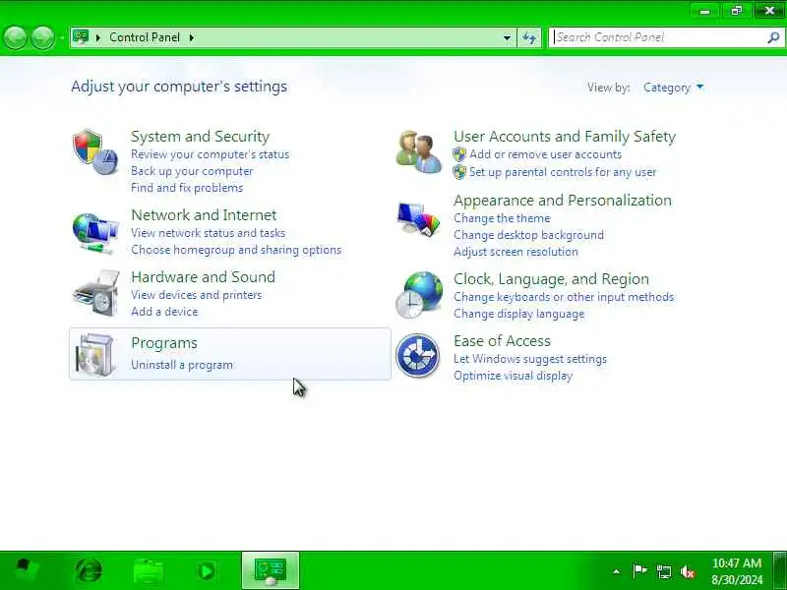Screen dimensions: 787x590
Task: Open Hardware and Sound heading
Action: (203, 277)
